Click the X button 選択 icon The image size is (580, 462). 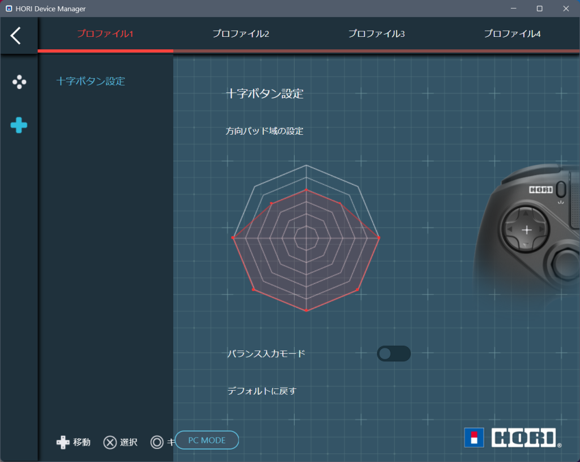click(110, 442)
